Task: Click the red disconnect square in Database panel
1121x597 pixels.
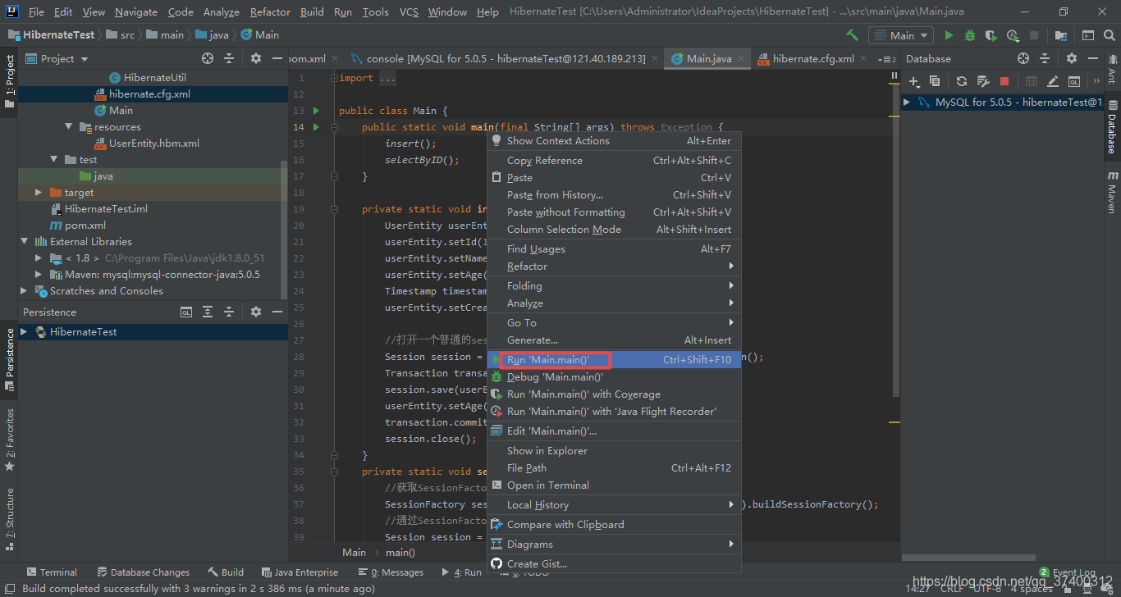Action: coord(1004,81)
